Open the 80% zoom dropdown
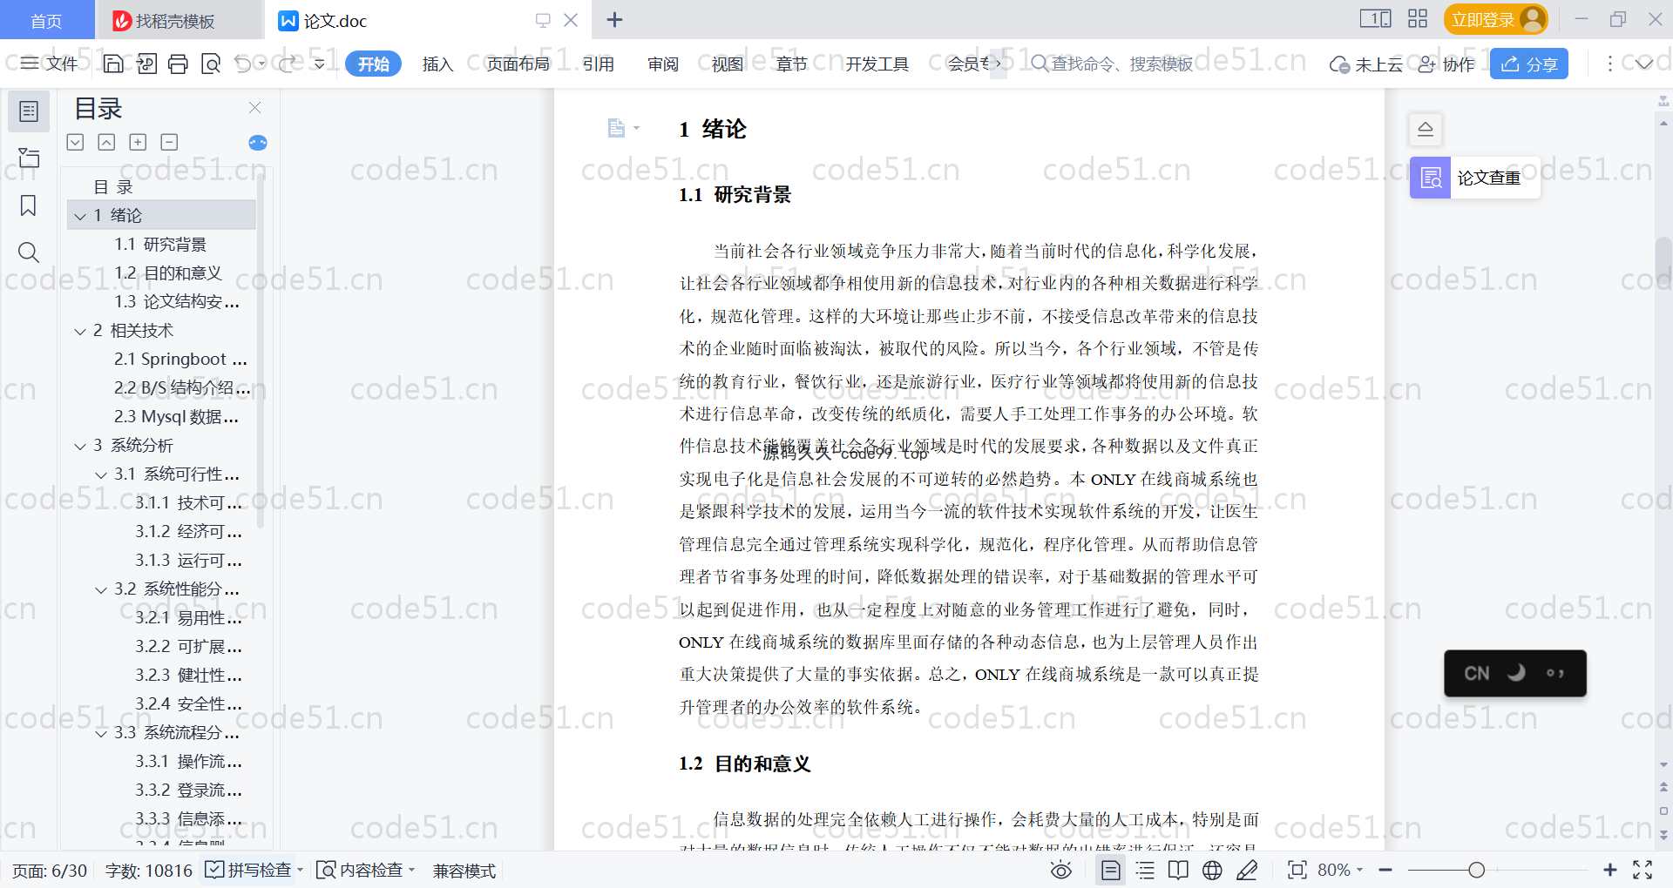Image resolution: width=1673 pixels, height=888 pixels. [x=1340, y=870]
